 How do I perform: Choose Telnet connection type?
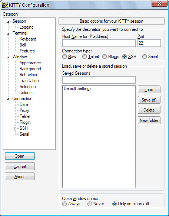84,57
